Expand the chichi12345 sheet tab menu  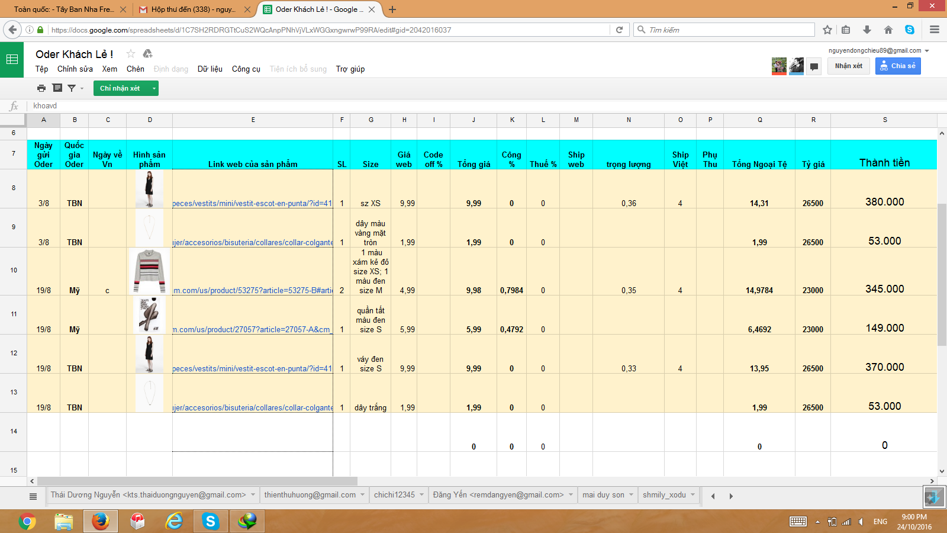click(422, 495)
